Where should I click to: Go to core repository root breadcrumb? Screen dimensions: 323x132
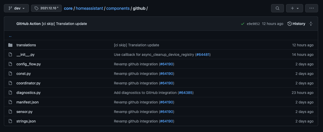tap(68, 8)
